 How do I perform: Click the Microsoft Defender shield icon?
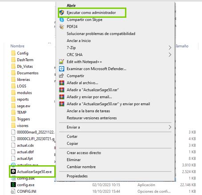pyautogui.click(x=62, y=69)
